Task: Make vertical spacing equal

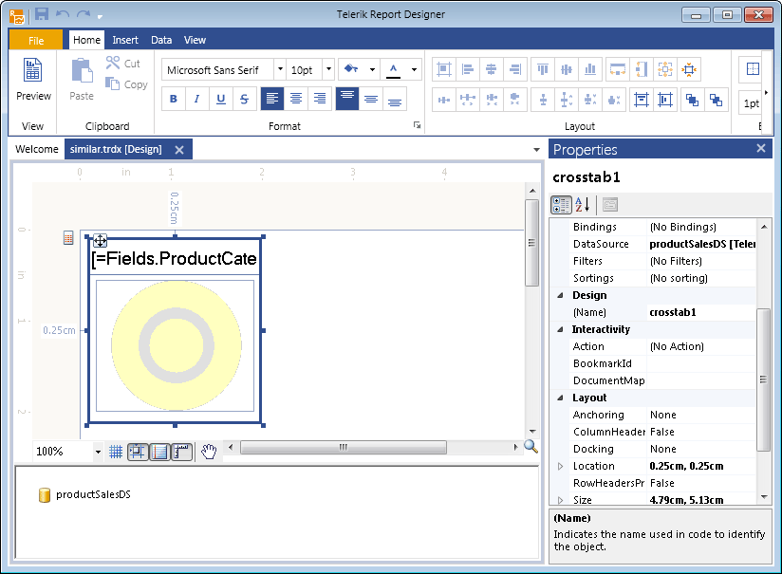Action: coord(543,100)
